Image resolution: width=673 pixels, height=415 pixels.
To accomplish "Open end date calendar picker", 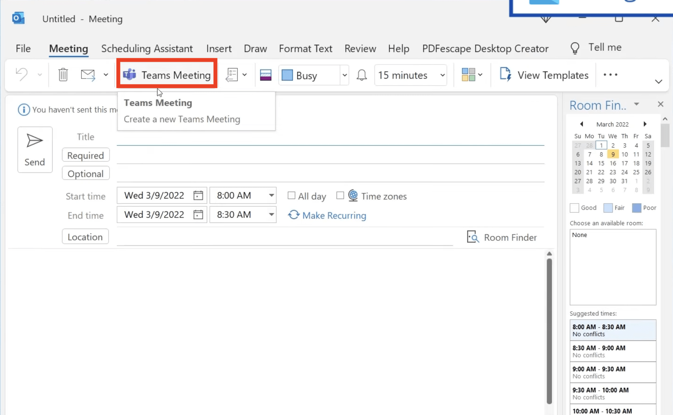I will tap(198, 215).
